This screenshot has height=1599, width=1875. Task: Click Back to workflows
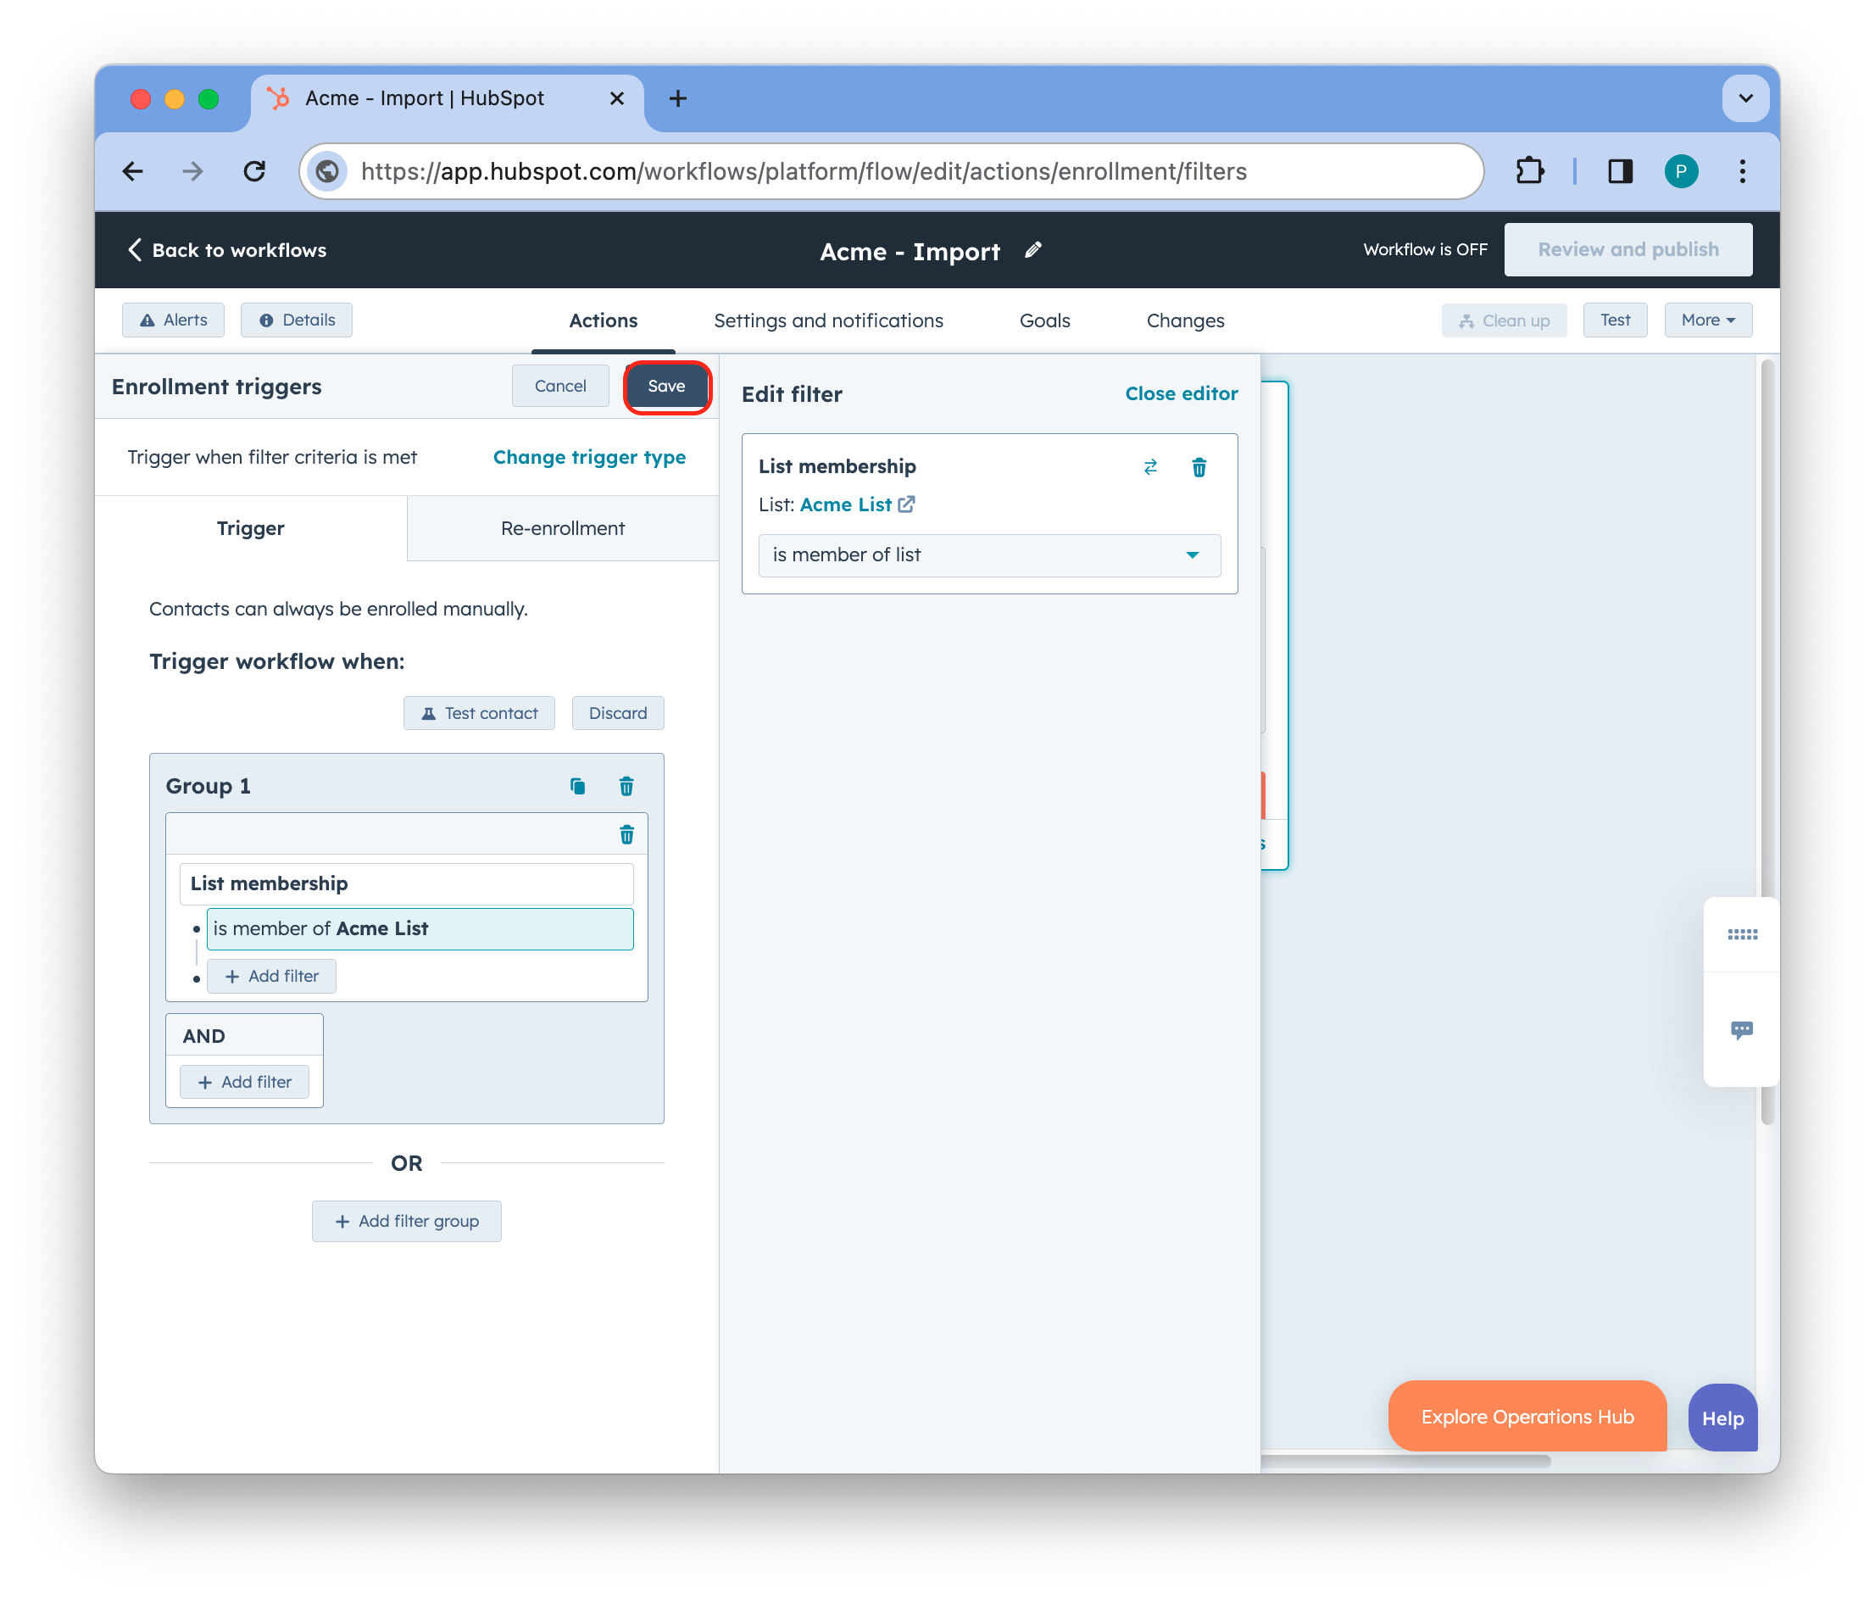click(x=227, y=250)
